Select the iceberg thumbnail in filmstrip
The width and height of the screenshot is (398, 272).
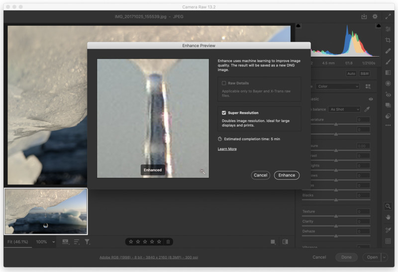point(46,211)
